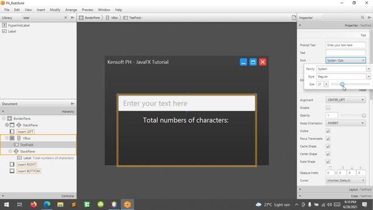Collapse the Hierarchy section

click(x=3, y=111)
